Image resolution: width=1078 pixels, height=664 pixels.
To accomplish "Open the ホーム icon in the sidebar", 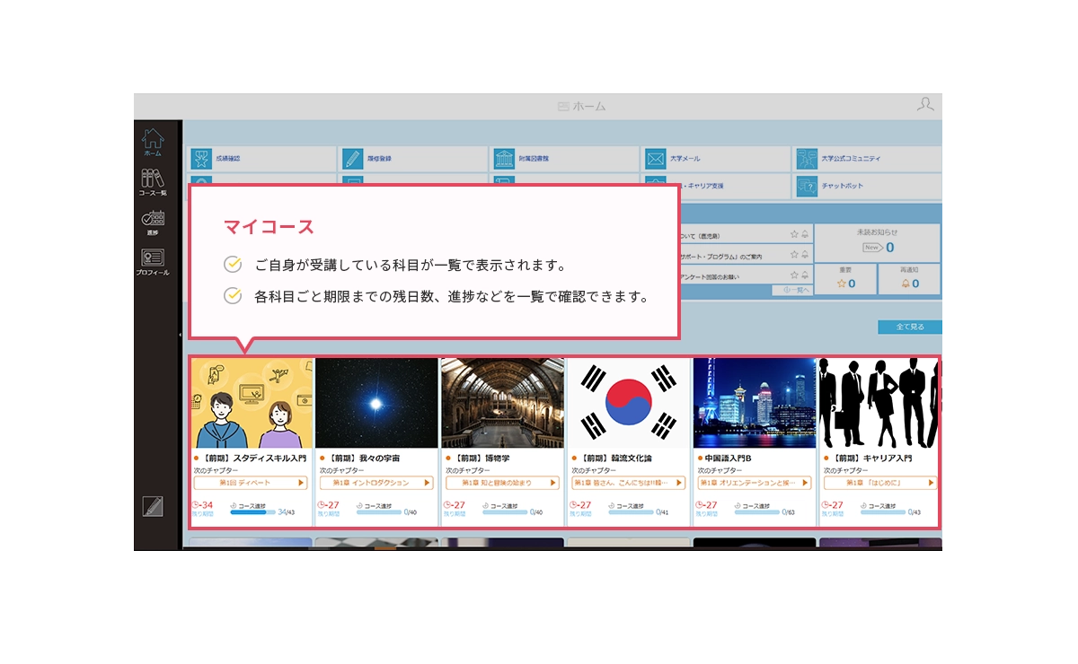I will 153,142.
